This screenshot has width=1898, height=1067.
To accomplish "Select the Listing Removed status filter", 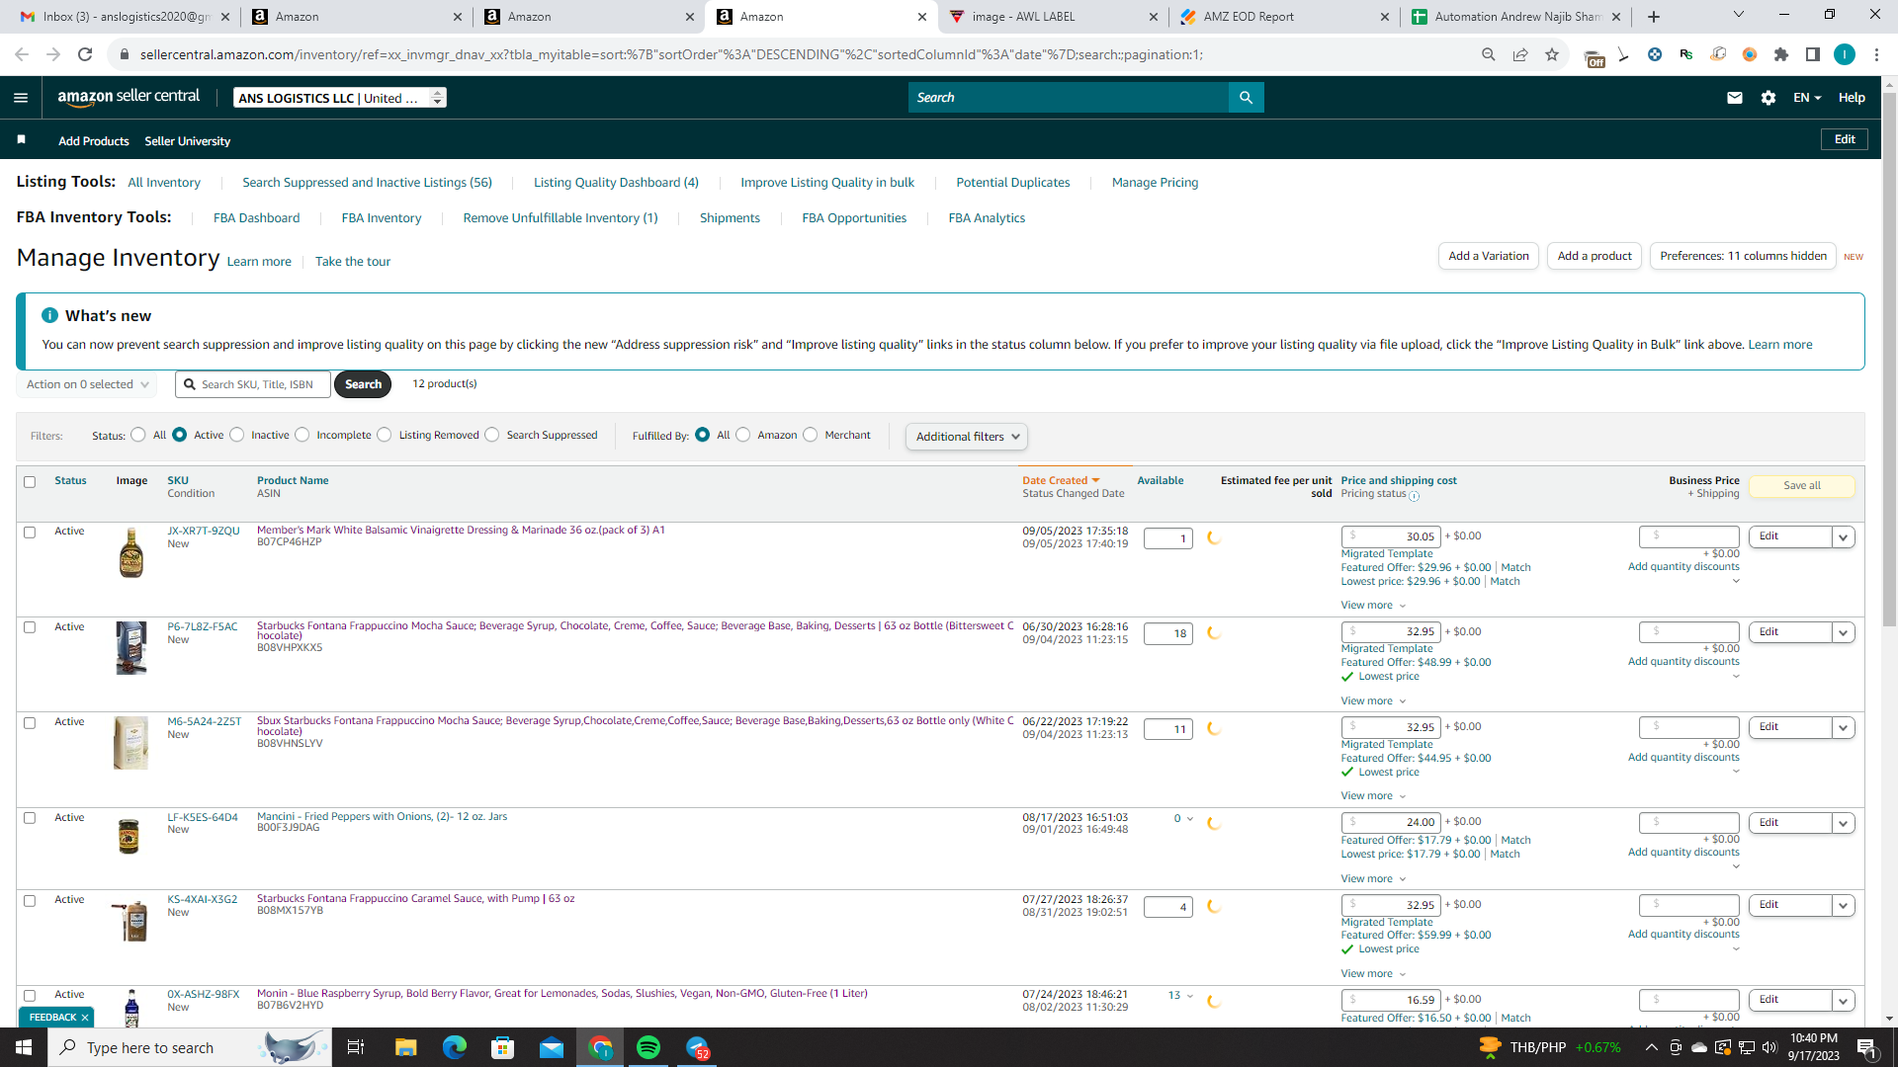I will [385, 435].
